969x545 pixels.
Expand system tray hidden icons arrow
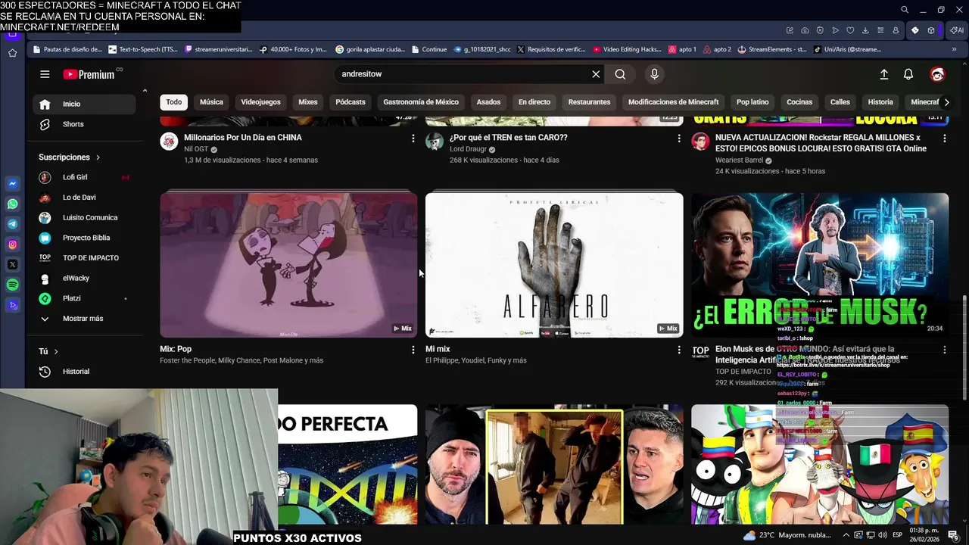[x=847, y=535]
